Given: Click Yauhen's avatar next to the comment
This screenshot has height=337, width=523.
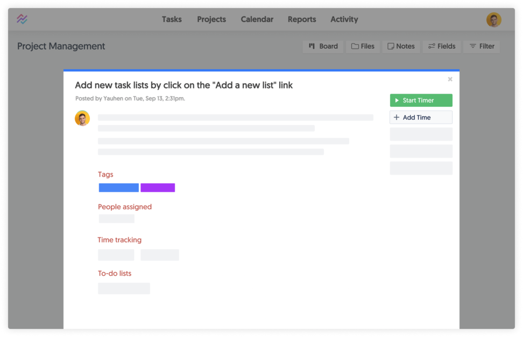Looking at the screenshot, I should point(82,118).
